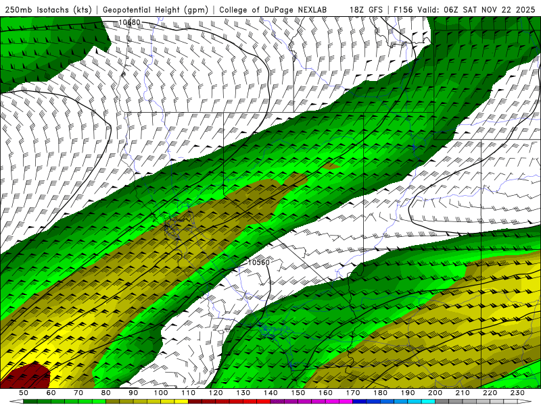541x405 pixels.
Task: Click the 'Valid: 06Z SAT NOV 22 2025' timestamp
Action: [476, 9]
